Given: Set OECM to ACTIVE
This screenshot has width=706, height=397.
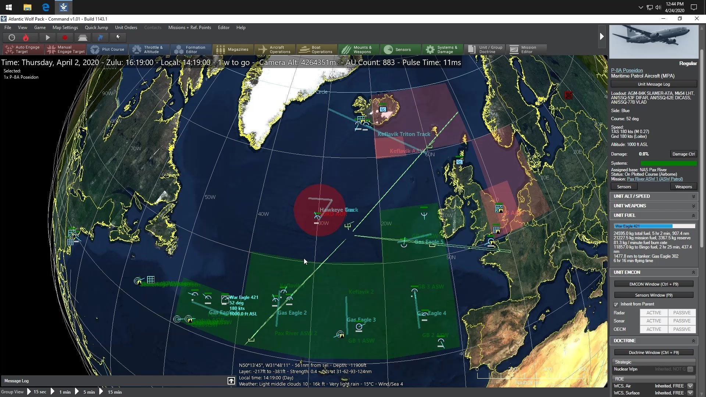Looking at the screenshot, I should [x=654, y=329].
